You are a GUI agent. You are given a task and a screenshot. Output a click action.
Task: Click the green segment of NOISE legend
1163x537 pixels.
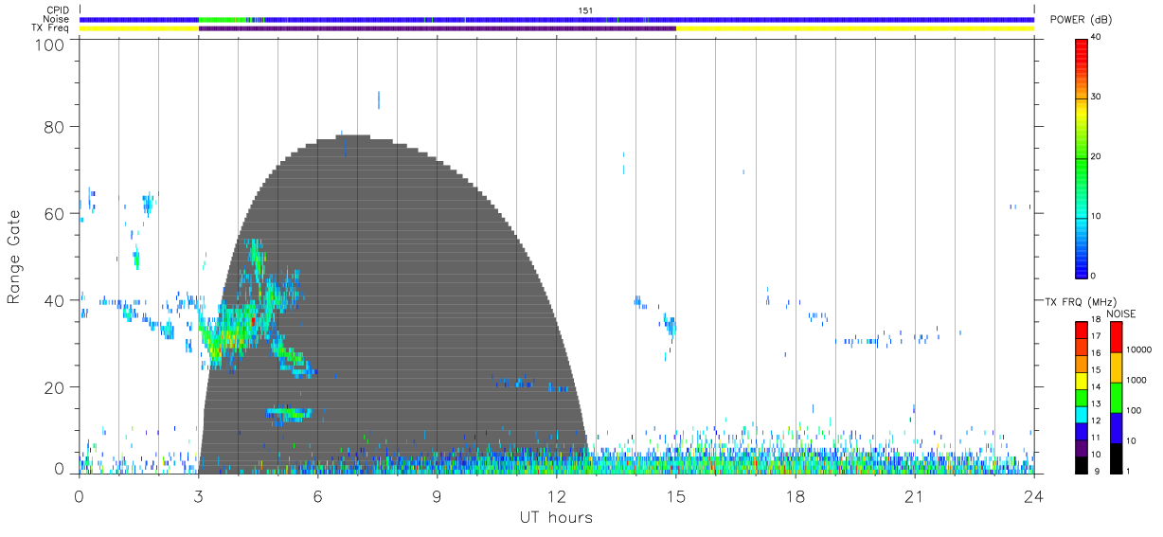click(1117, 398)
